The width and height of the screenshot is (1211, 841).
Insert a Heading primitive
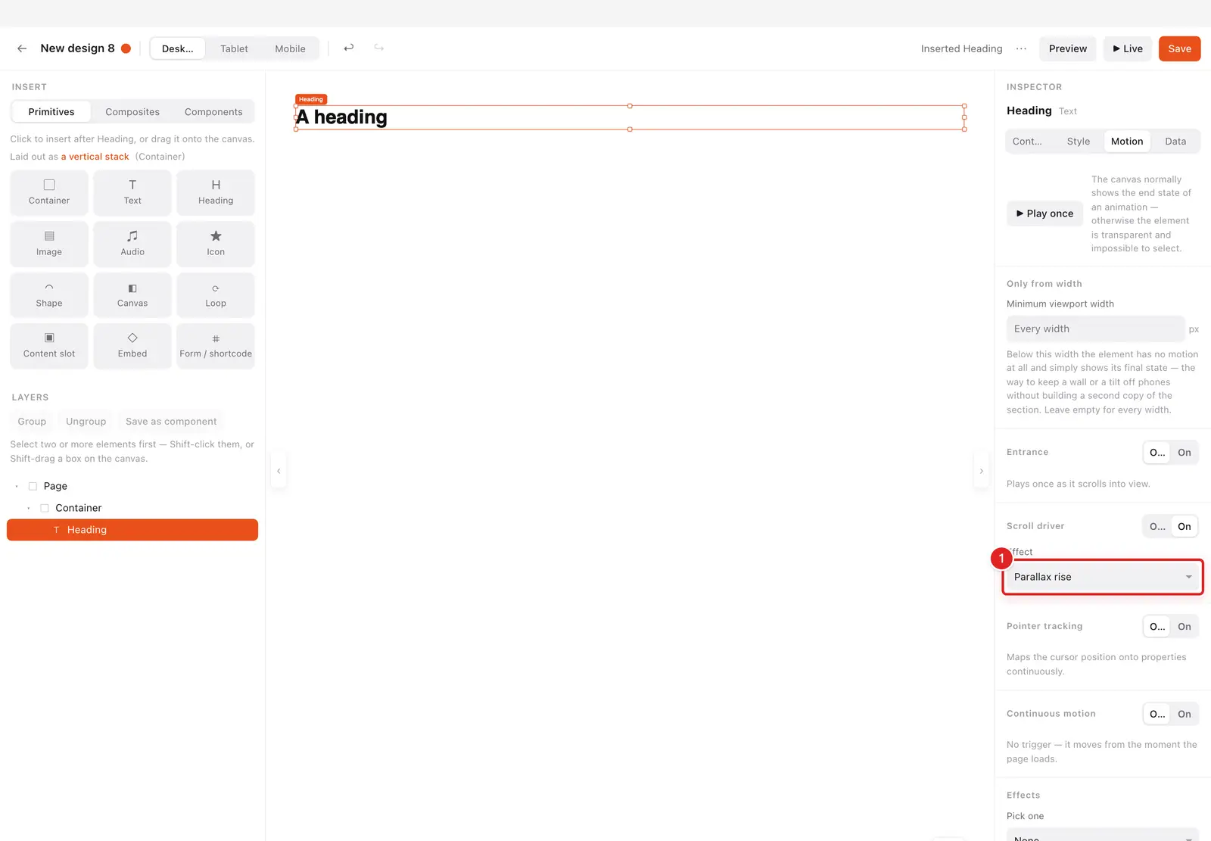click(216, 192)
